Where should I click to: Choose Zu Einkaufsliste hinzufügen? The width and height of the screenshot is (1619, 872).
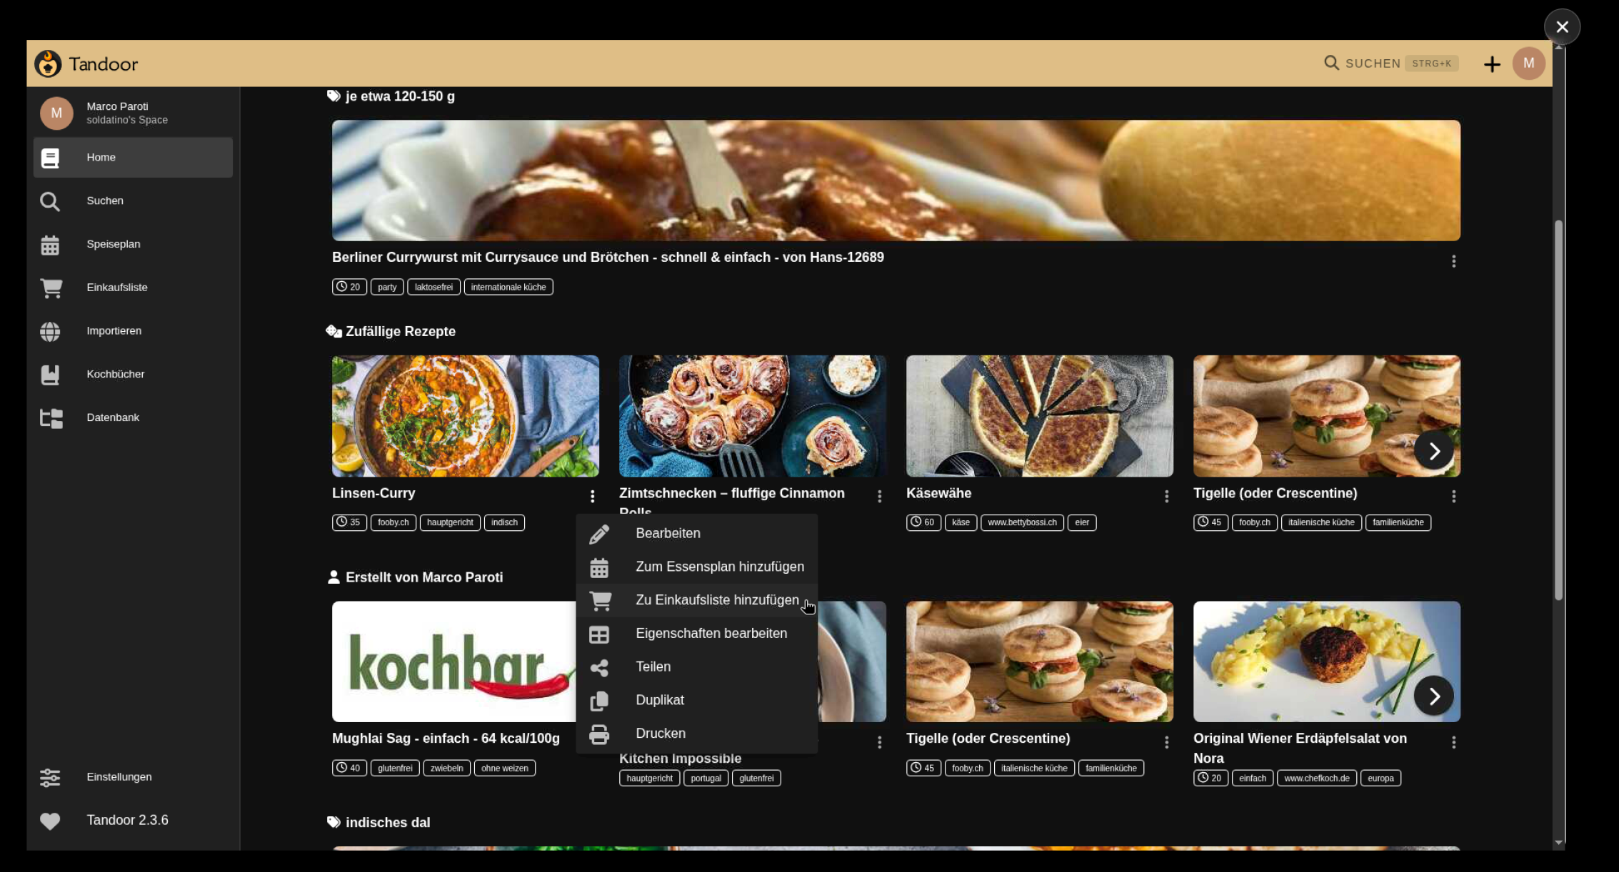click(696, 601)
